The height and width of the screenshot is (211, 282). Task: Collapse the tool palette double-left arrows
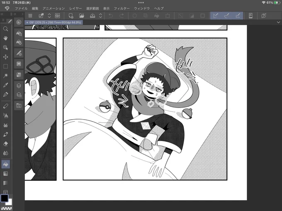click(x=2, y=14)
